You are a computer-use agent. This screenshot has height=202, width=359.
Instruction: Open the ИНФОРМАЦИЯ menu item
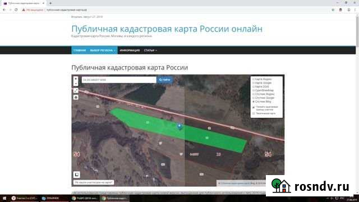click(130, 50)
